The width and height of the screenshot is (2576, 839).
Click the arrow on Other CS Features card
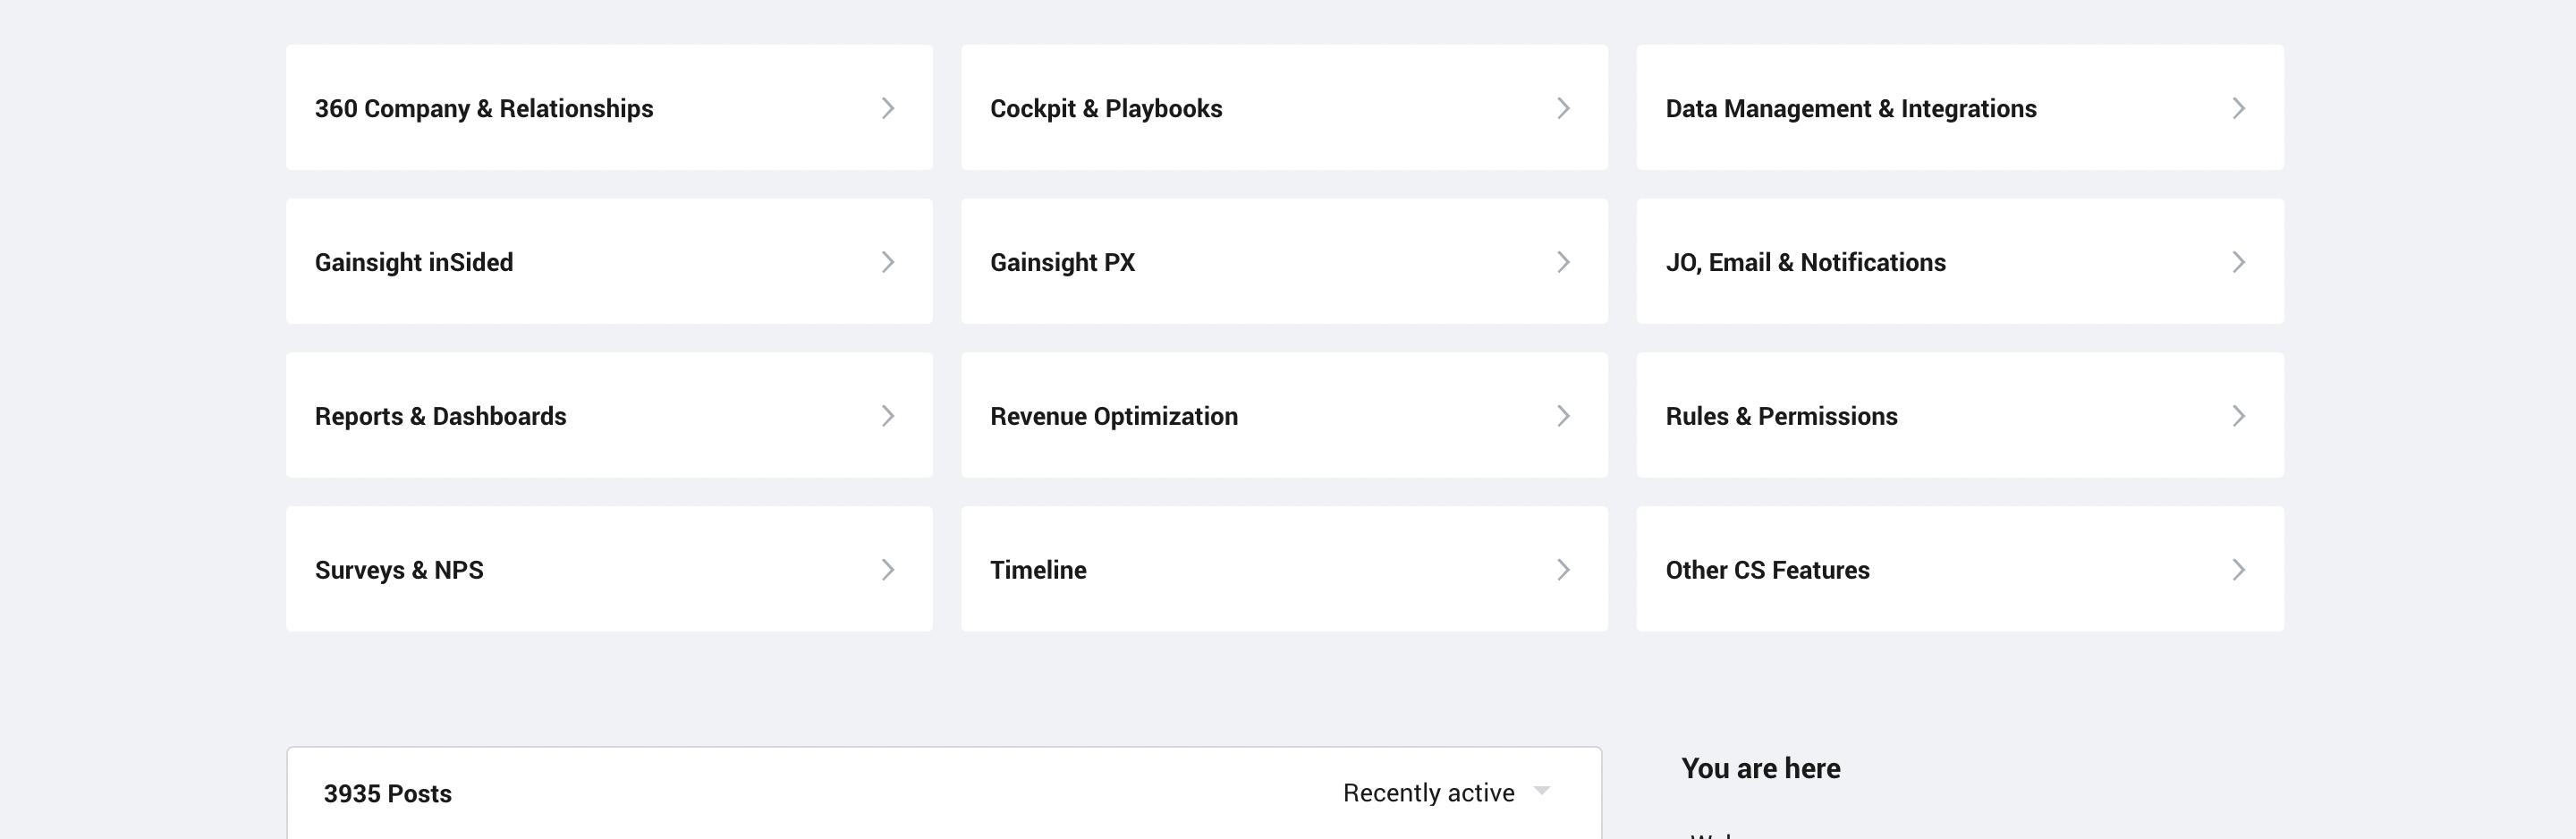tap(2239, 570)
